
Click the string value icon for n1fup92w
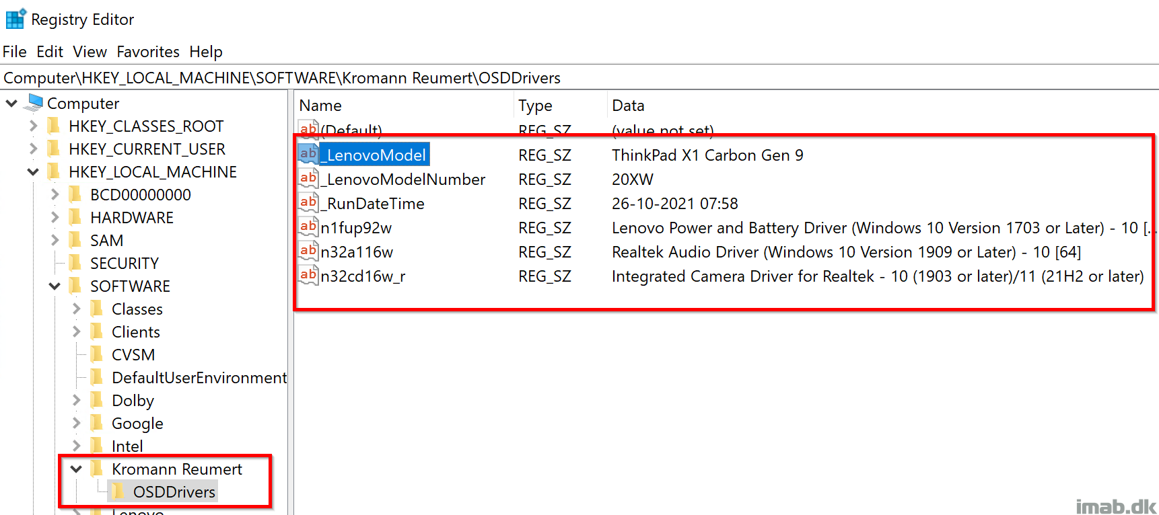308,227
